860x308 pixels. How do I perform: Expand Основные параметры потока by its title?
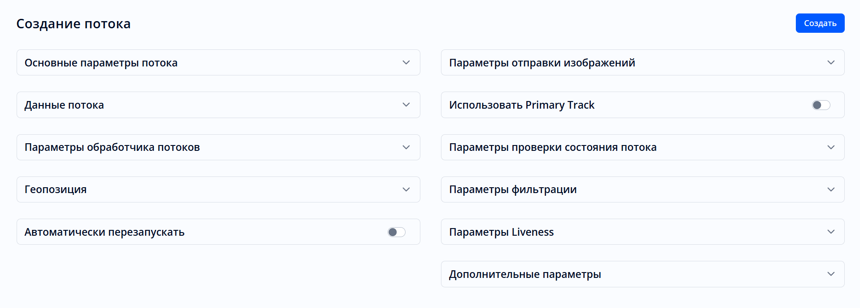(x=101, y=63)
